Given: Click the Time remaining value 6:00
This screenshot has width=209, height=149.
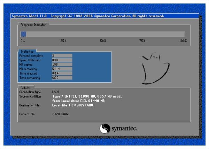Looking at the screenshot, I should pos(62,78).
